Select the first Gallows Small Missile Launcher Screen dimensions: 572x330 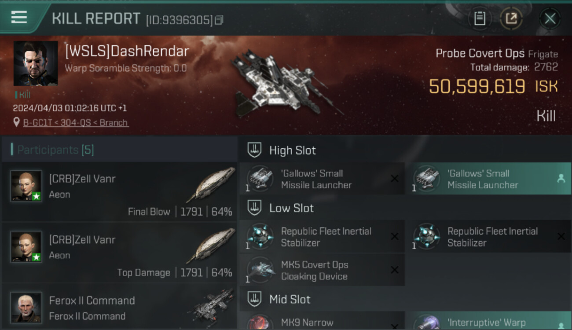tap(322, 179)
